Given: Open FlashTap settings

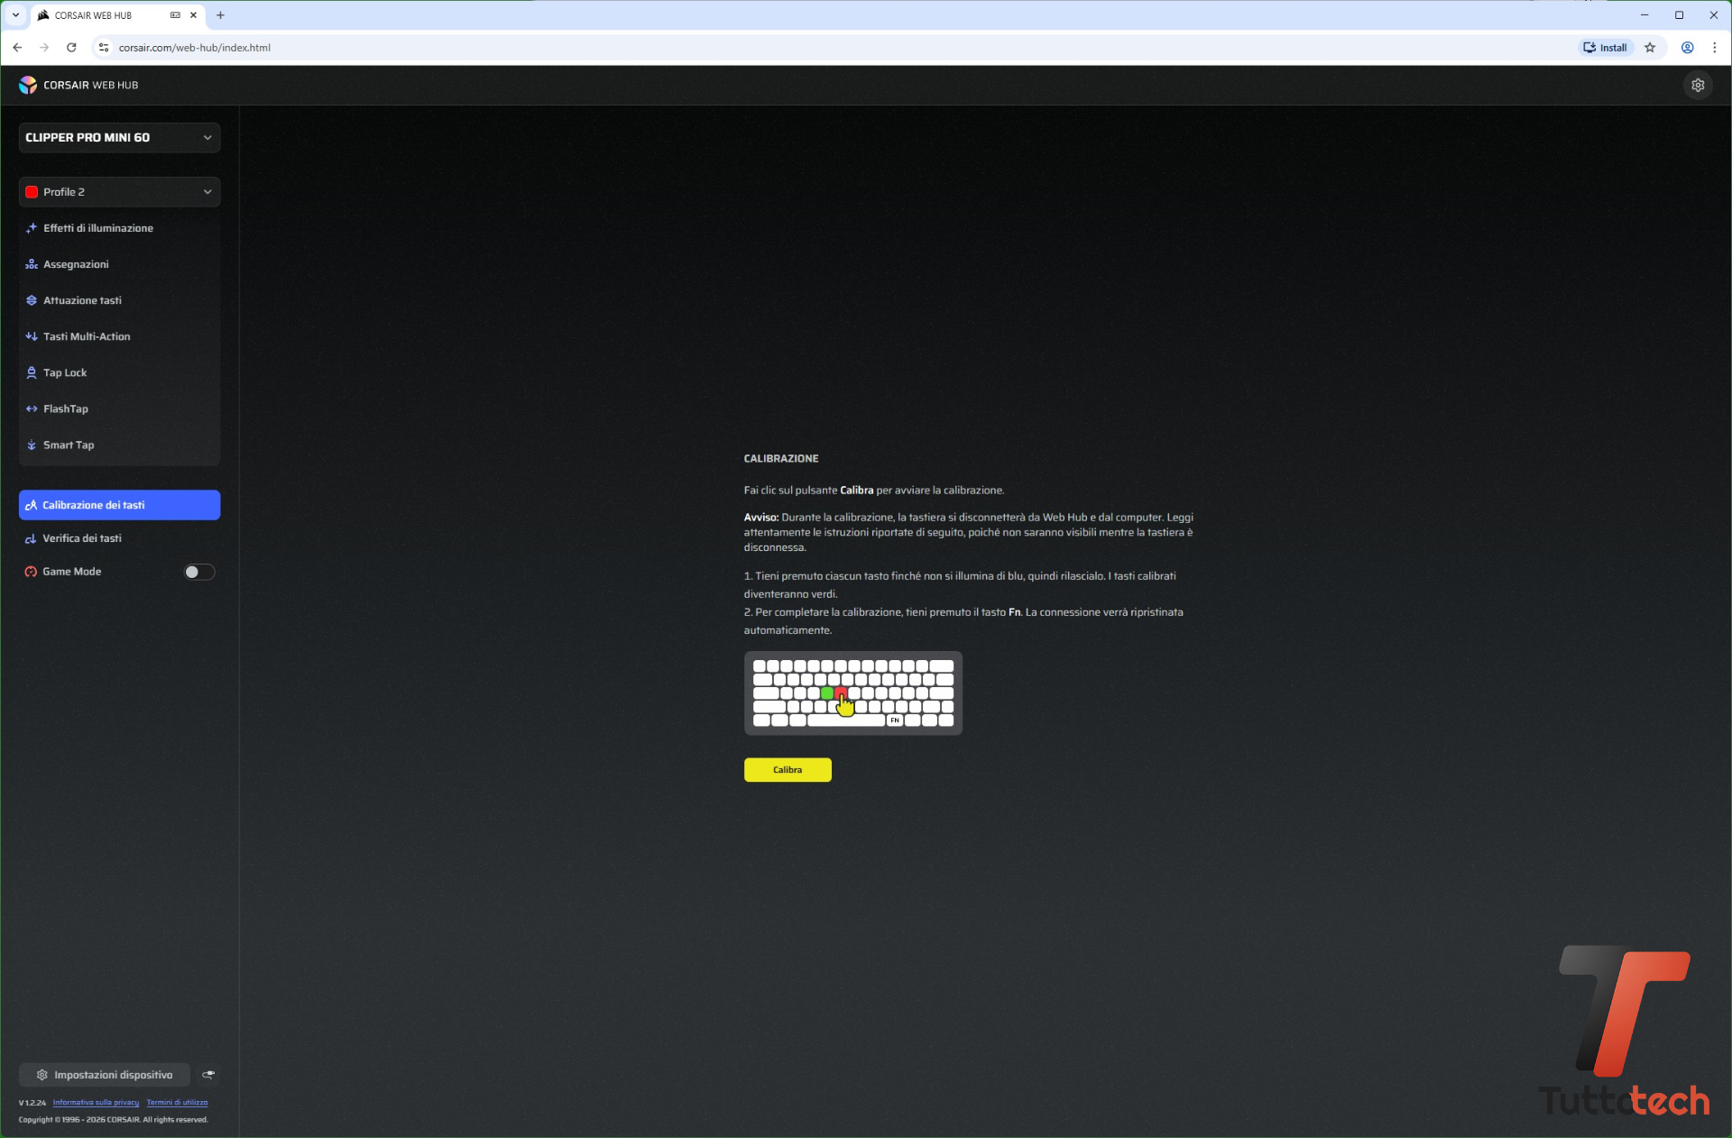Looking at the screenshot, I should [119, 408].
